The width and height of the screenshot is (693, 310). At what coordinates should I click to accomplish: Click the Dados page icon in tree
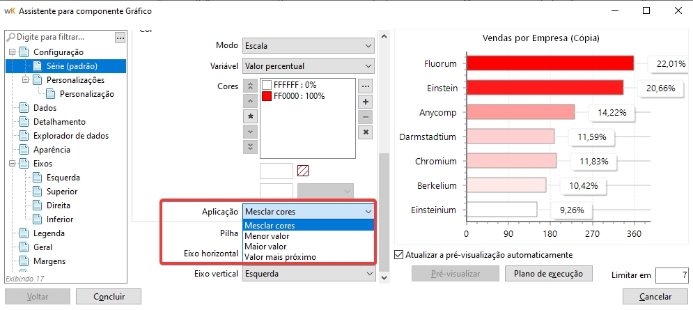coord(25,108)
